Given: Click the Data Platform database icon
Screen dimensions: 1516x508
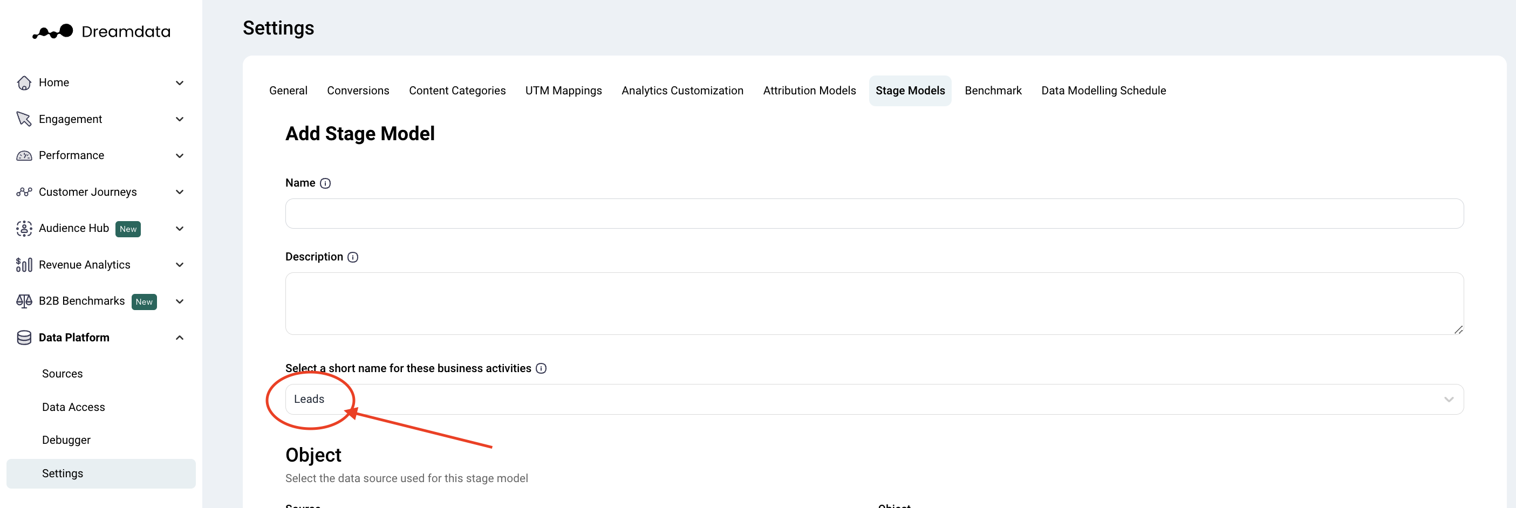Looking at the screenshot, I should pyautogui.click(x=24, y=338).
